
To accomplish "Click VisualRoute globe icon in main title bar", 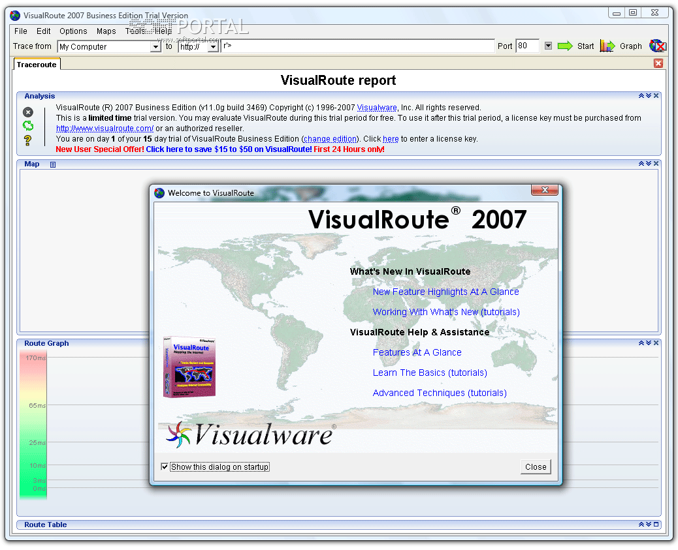I will [15, 16].
